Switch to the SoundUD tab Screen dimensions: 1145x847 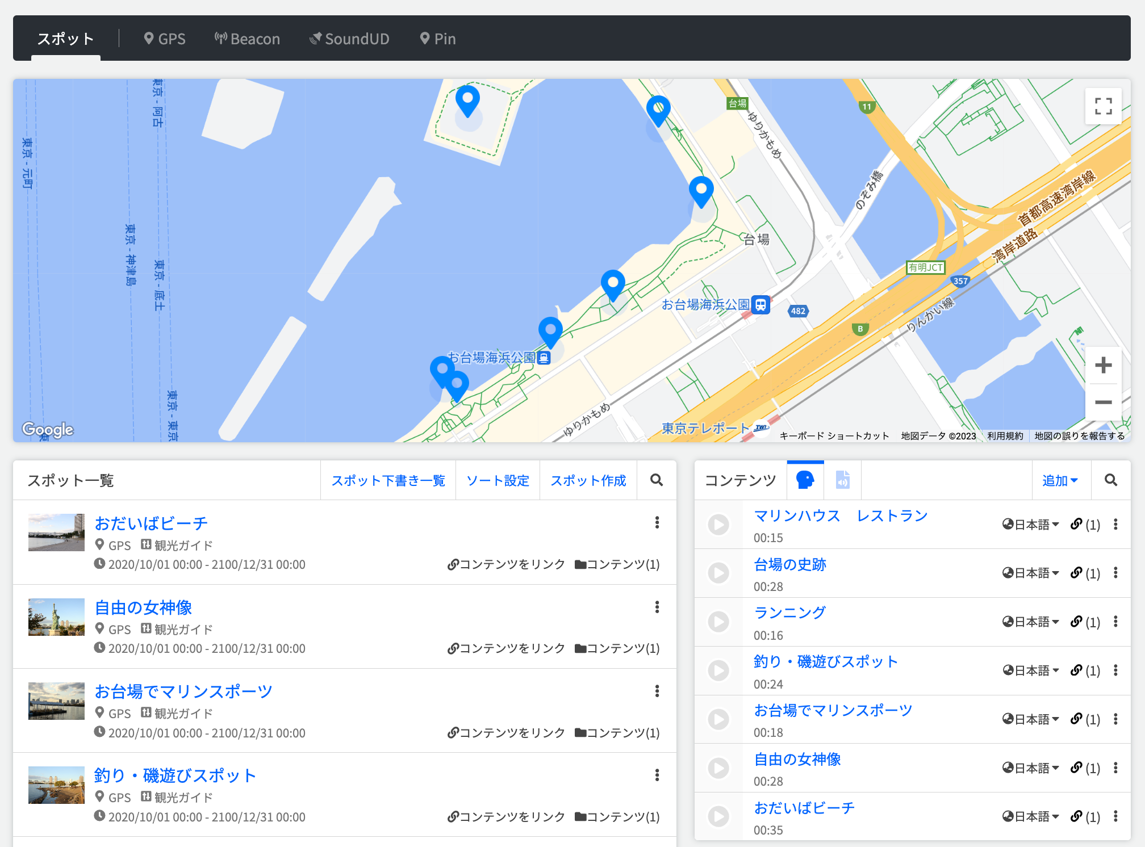349,39
